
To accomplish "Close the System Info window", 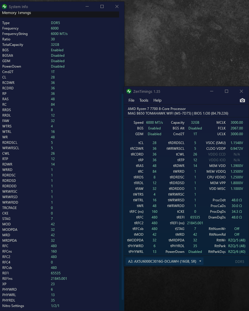I will (x=117, y=7).
